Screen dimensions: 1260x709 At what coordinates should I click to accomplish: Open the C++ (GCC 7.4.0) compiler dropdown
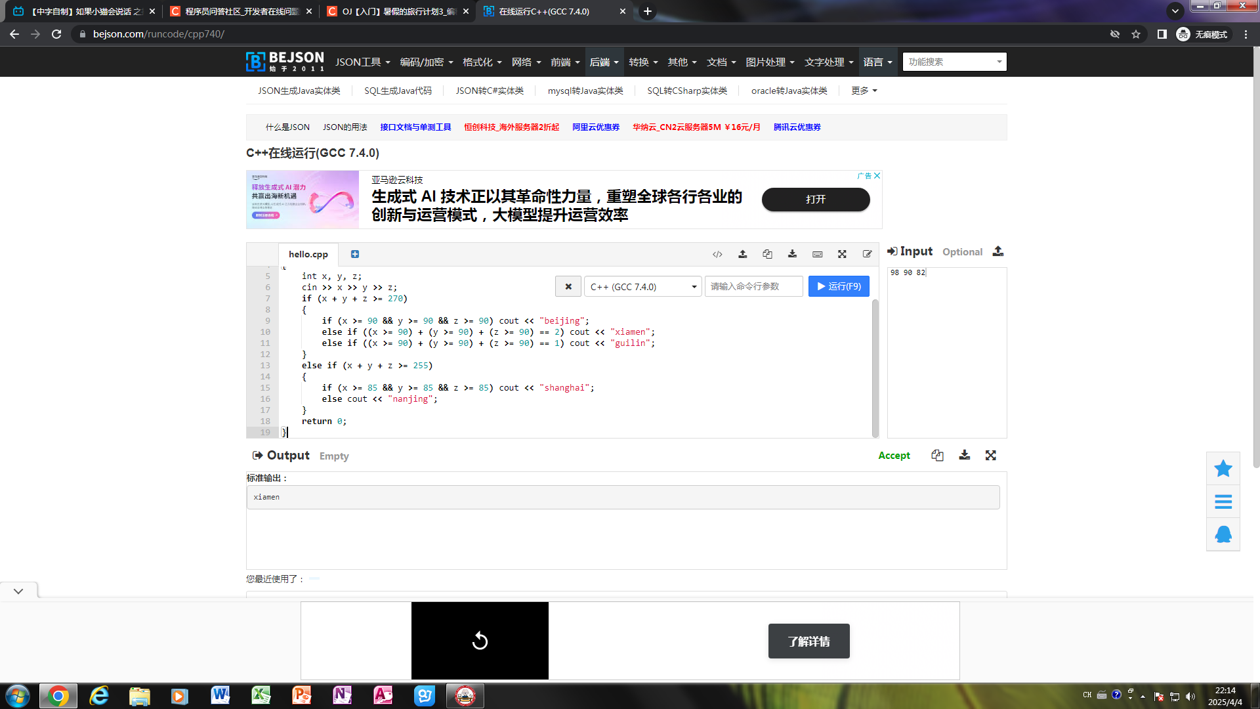(642, 287)
